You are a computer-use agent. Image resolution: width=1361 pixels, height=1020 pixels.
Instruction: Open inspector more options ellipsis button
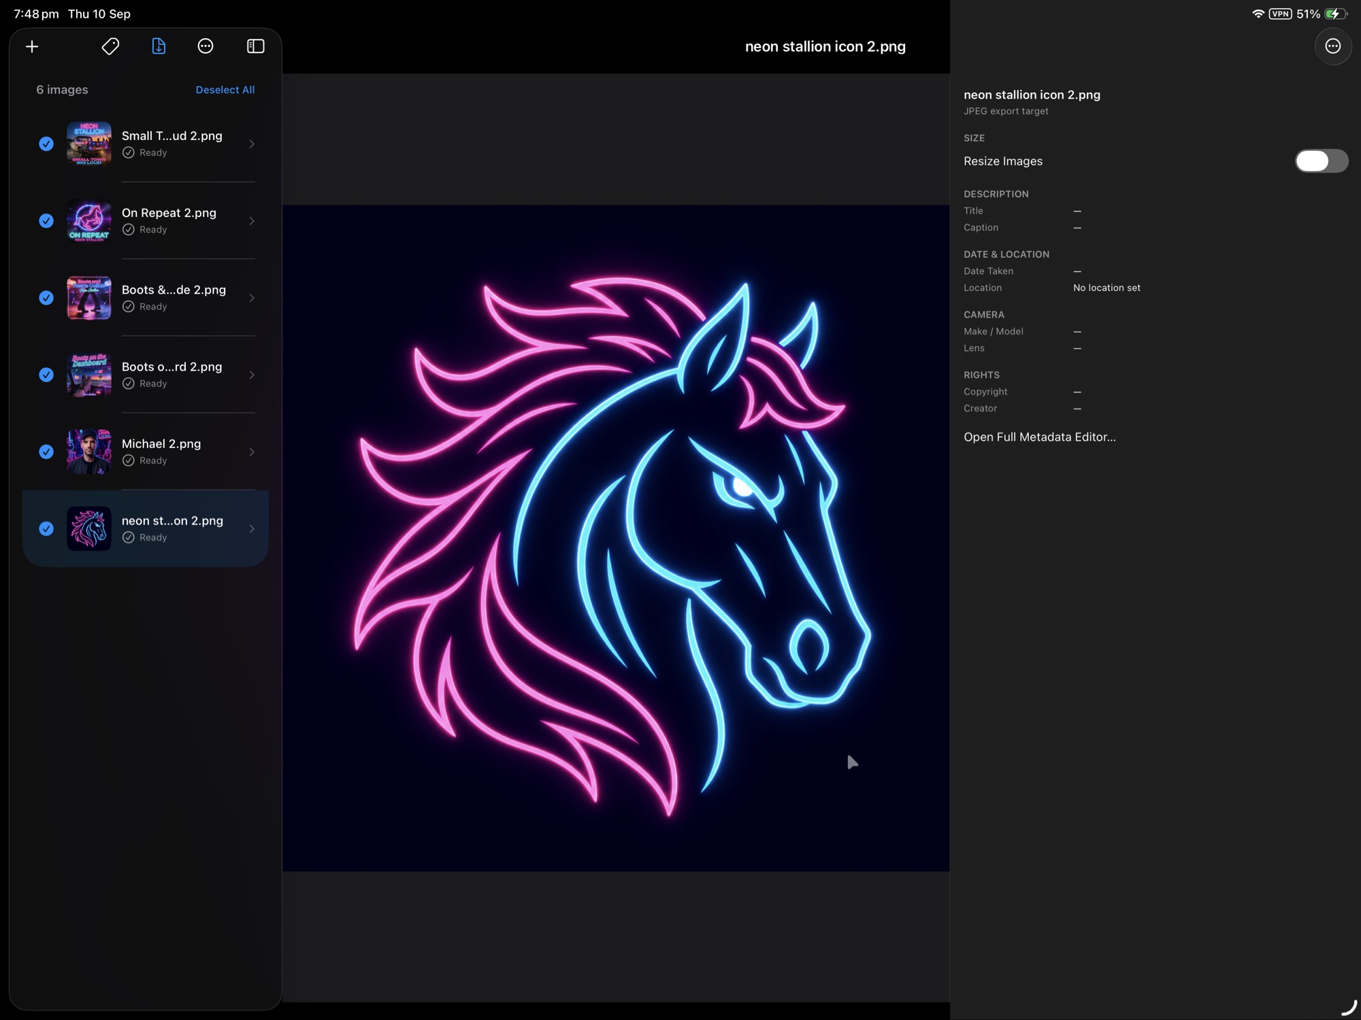coord(1332,46)
